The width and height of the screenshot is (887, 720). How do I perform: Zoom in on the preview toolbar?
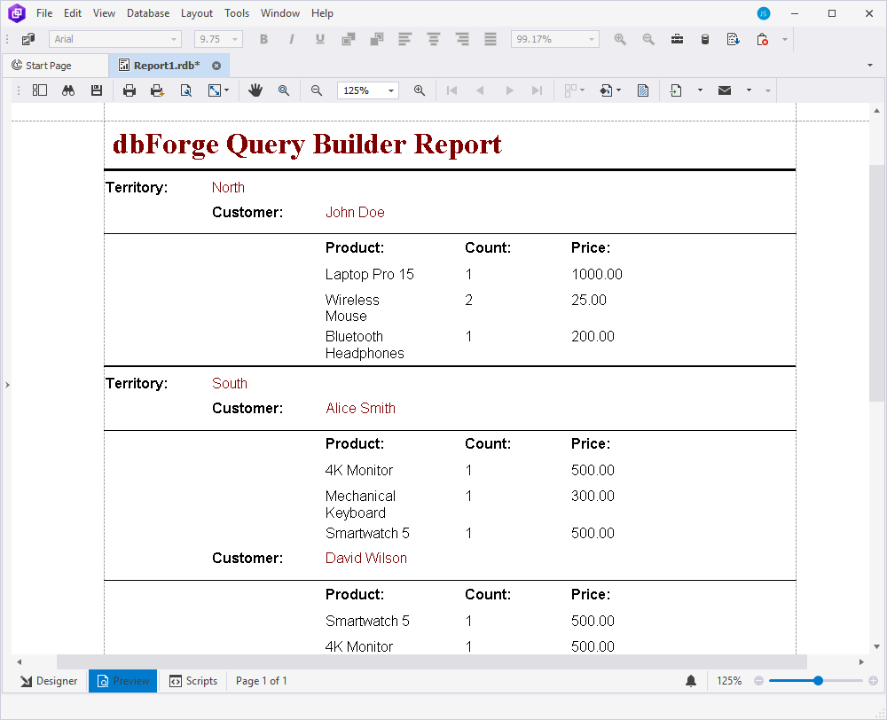point(420,90)
